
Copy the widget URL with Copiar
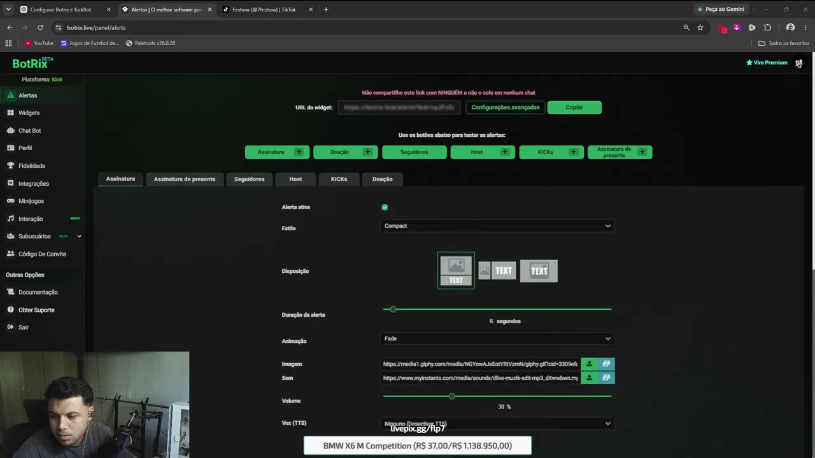pos(574,108)
